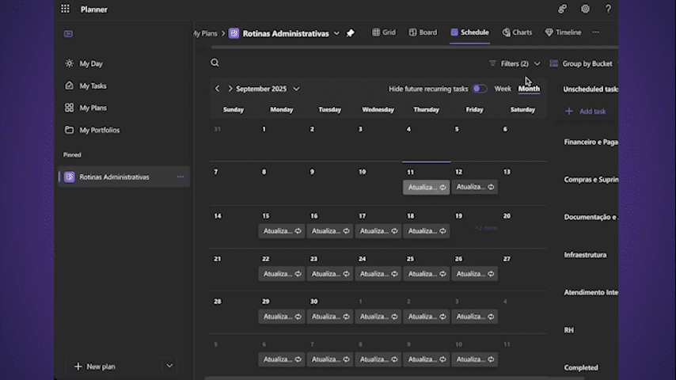Click the settings gear icon

click(x=585, y=9)
